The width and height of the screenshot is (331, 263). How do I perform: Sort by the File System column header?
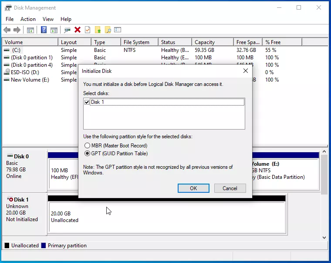coord(139,42)
